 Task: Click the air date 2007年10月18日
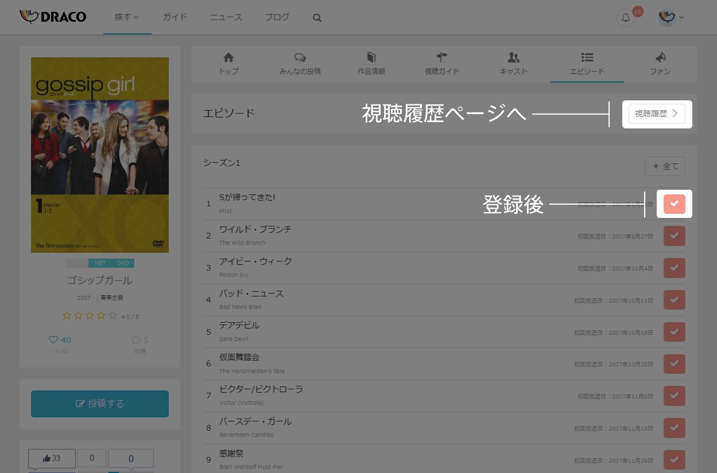click(x=630, y=333)
